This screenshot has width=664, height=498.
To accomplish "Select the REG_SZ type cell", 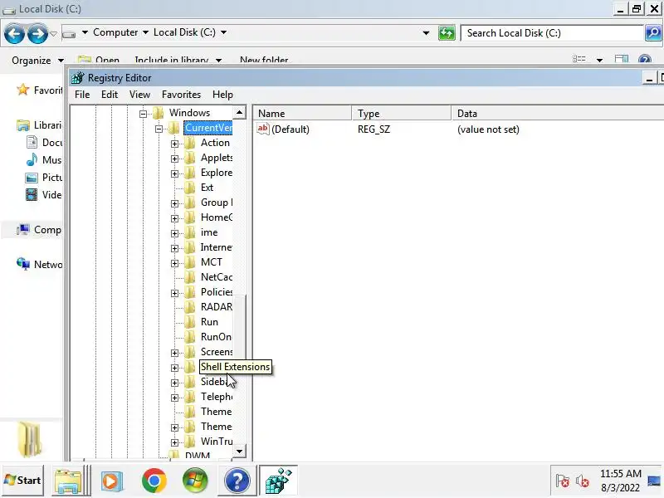I will pos(373,129).
